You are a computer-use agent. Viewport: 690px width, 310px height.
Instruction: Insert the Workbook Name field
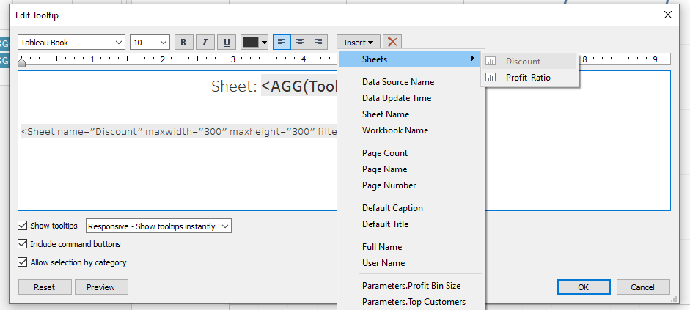pyautogui.click(x=394, y=130)
